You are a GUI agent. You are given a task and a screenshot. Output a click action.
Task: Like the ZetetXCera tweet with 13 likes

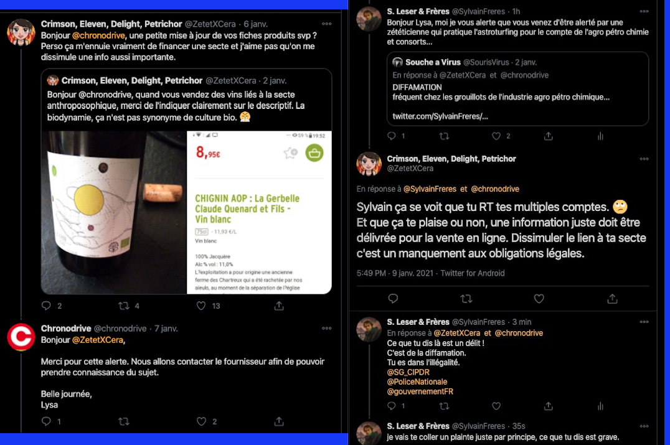[201, 306]
